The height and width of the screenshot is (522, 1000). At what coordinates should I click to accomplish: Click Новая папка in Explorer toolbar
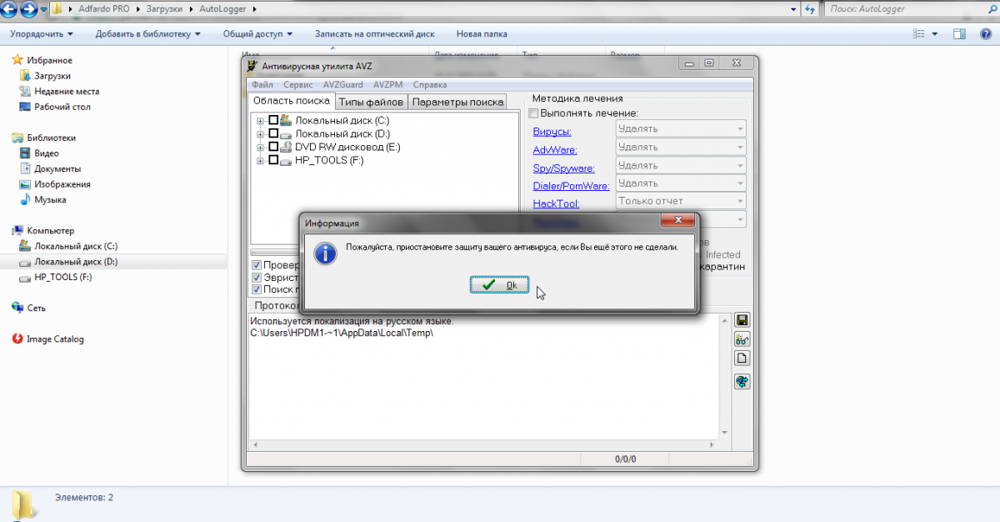(482, 34)
